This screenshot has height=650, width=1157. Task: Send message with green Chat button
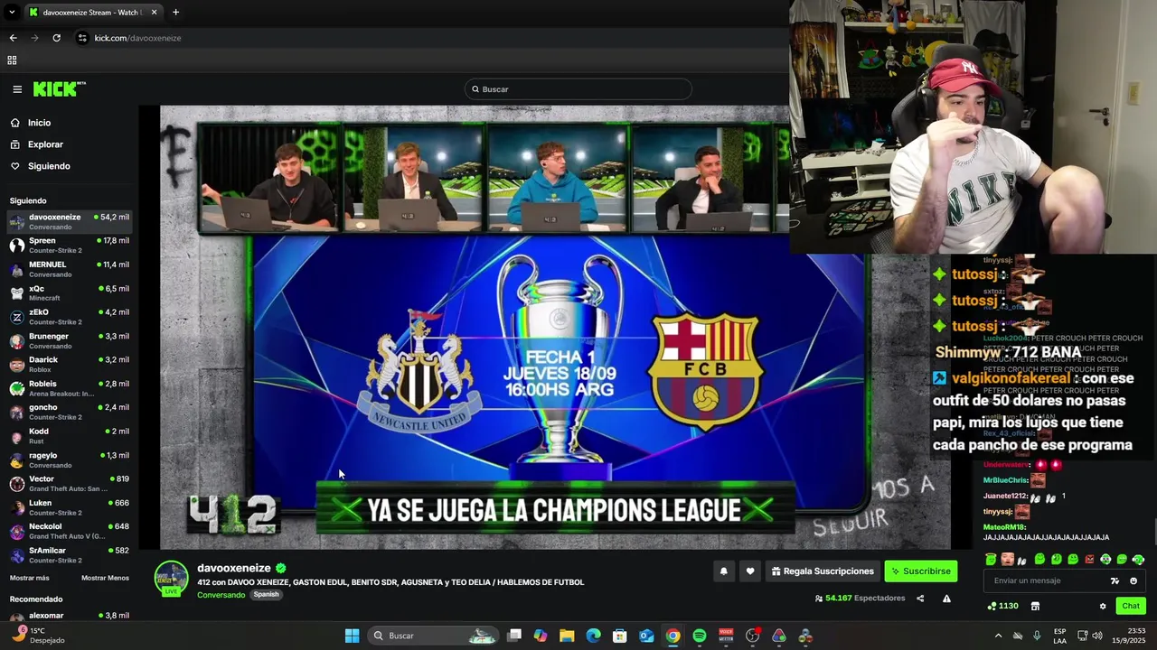click(1131, 606)
